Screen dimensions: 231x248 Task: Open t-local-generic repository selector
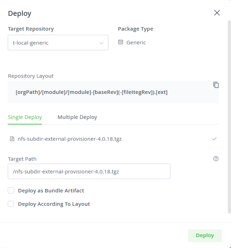pos(58,43)
